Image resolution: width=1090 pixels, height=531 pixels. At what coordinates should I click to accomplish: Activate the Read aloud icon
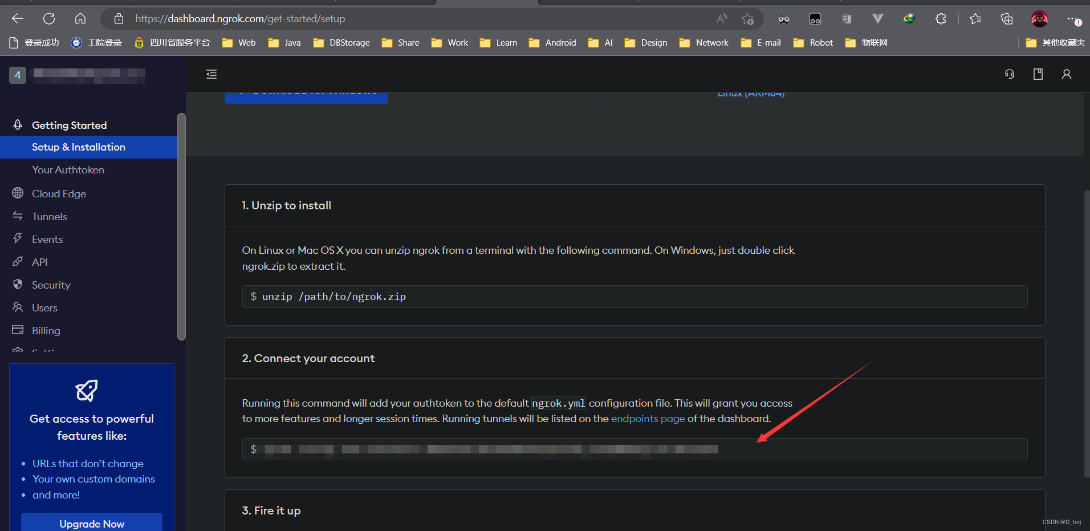(722, 19)
